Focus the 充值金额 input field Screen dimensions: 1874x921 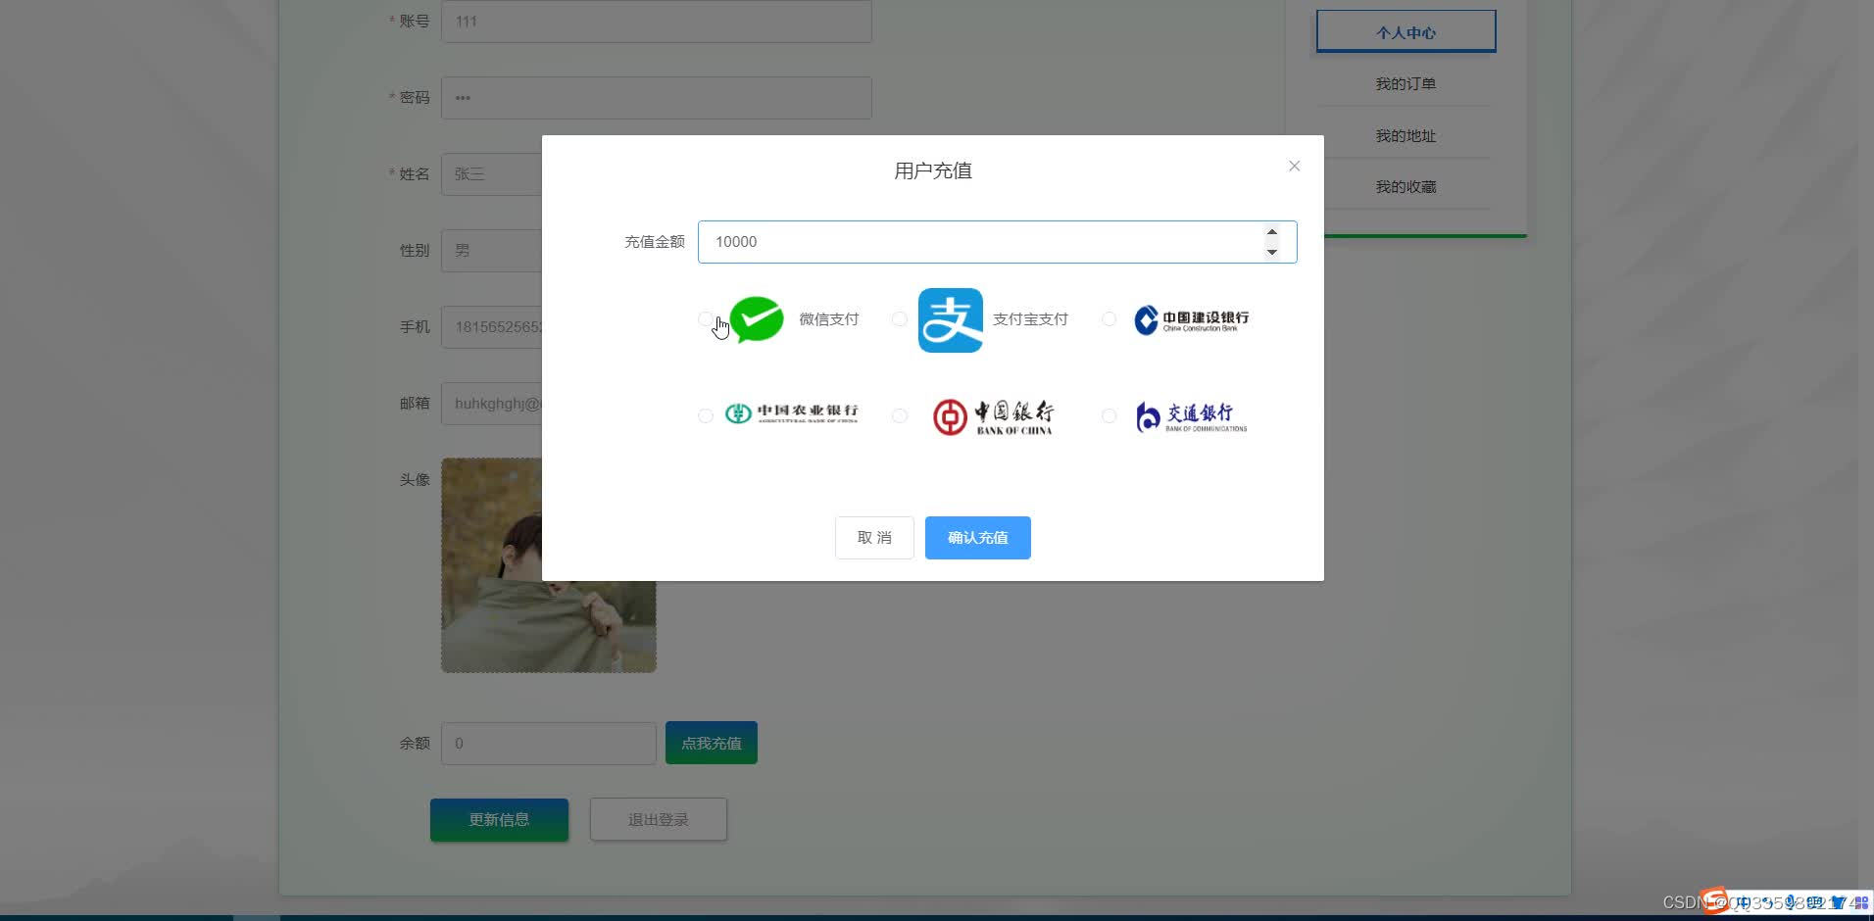997,242
